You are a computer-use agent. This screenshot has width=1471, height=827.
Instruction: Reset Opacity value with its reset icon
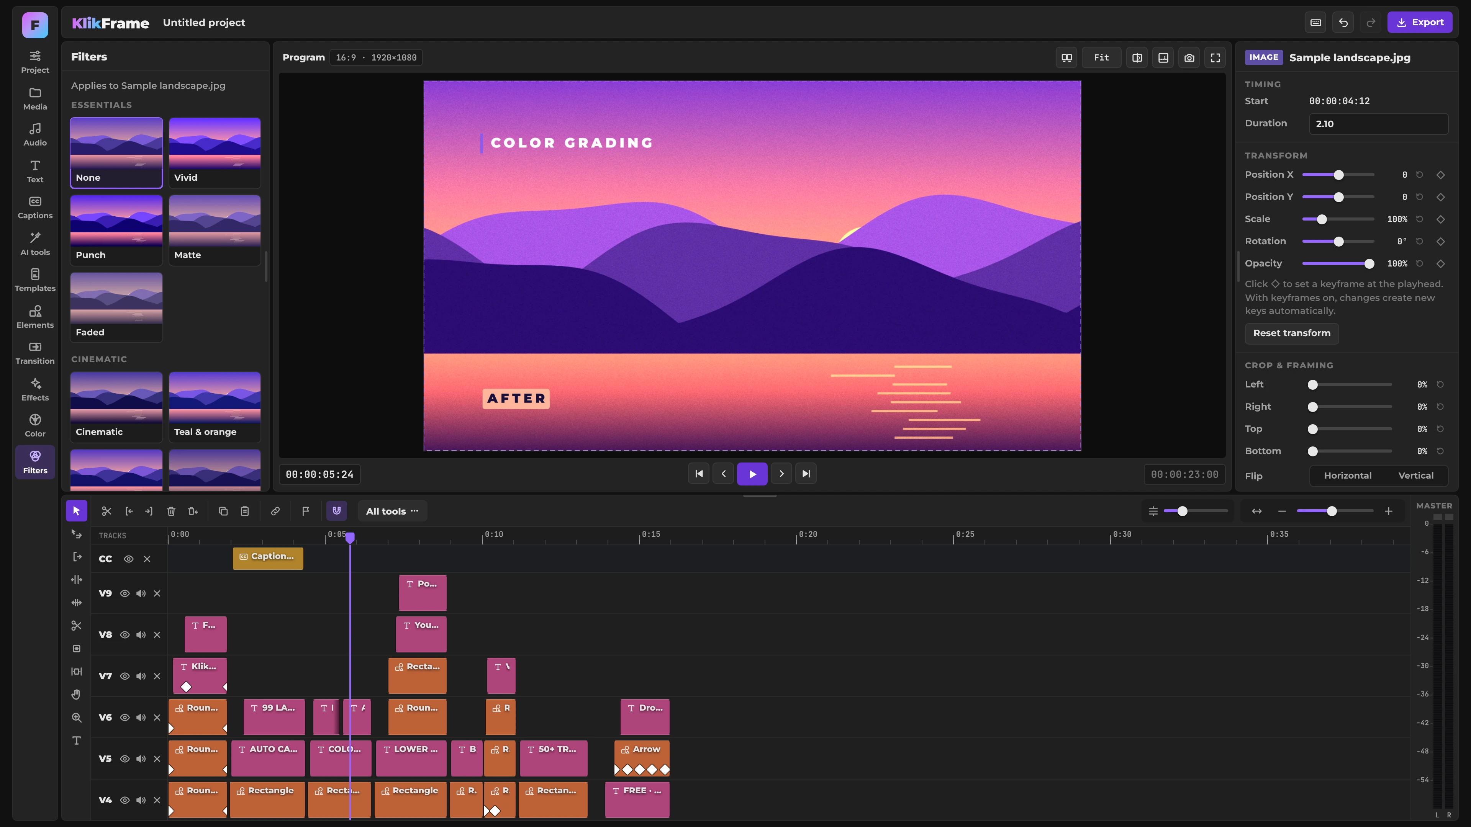click(x=1420, y=264)
